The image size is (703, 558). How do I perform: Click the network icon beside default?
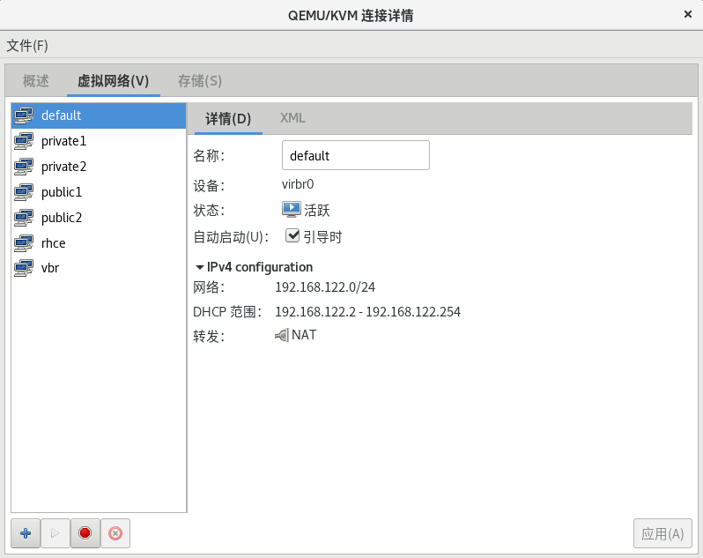click(24, 115)
